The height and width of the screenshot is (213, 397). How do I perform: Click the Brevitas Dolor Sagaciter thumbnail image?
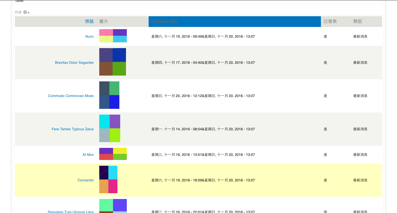tap(112, 62)
